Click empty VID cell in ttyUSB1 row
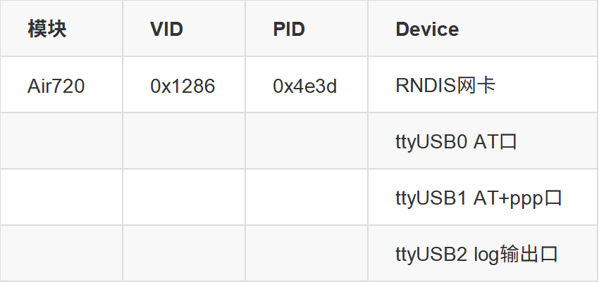Image resolution: width=599 pixels, height=282 pixels. click(x=184, y=197)
